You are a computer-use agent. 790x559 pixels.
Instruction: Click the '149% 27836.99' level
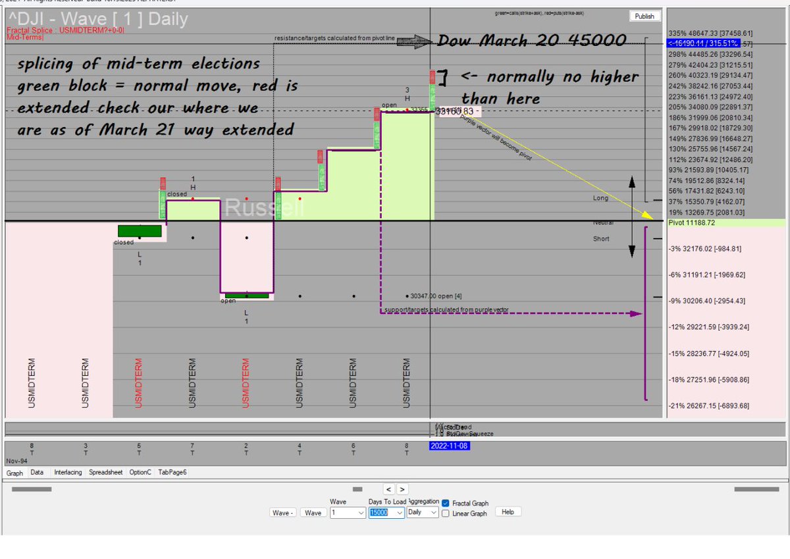point(710,139)
